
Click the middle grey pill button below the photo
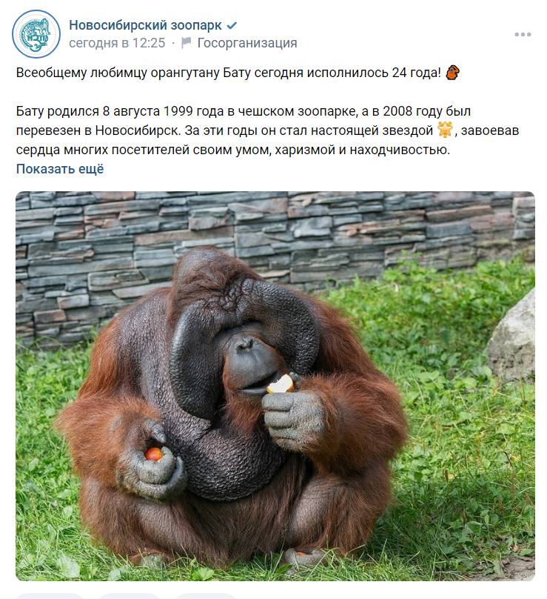point(130,596)
